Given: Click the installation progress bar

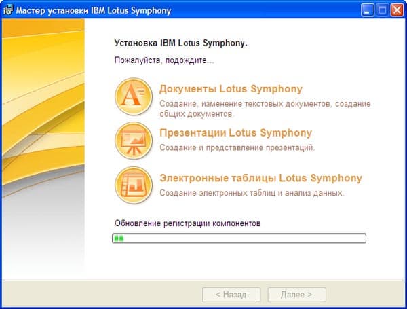Looking at the screenshot, I should 239,238.
